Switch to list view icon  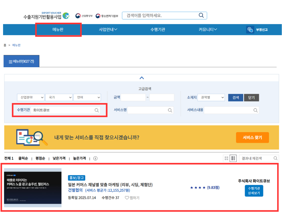(233, 159)
